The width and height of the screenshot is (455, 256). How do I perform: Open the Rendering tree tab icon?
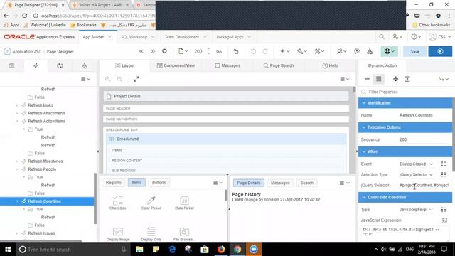(12, 66)
